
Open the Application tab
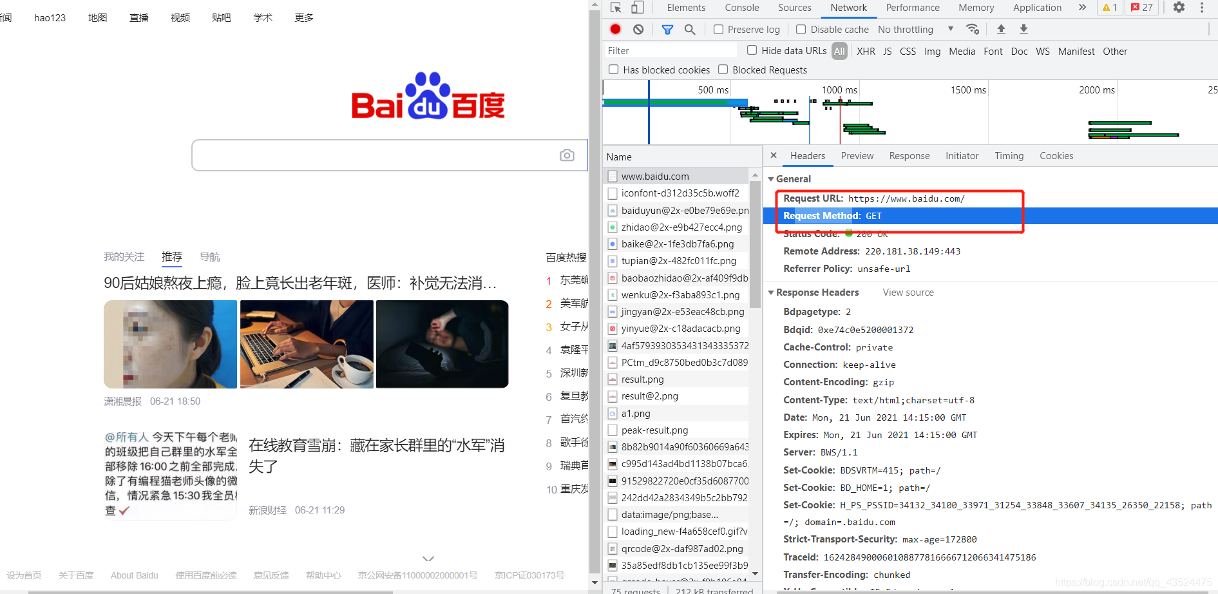(x=1037, y=8)
